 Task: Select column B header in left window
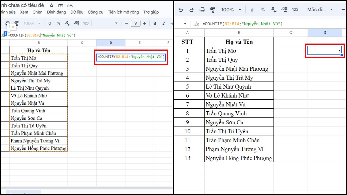39,43
